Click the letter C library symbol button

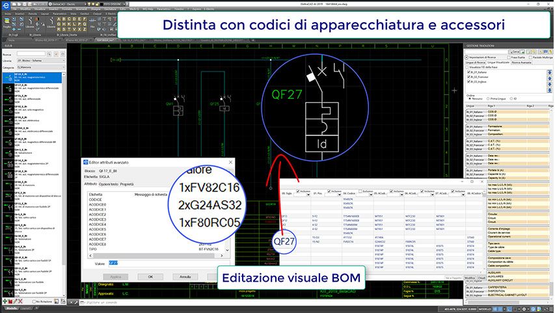click(x=69, y=19)
